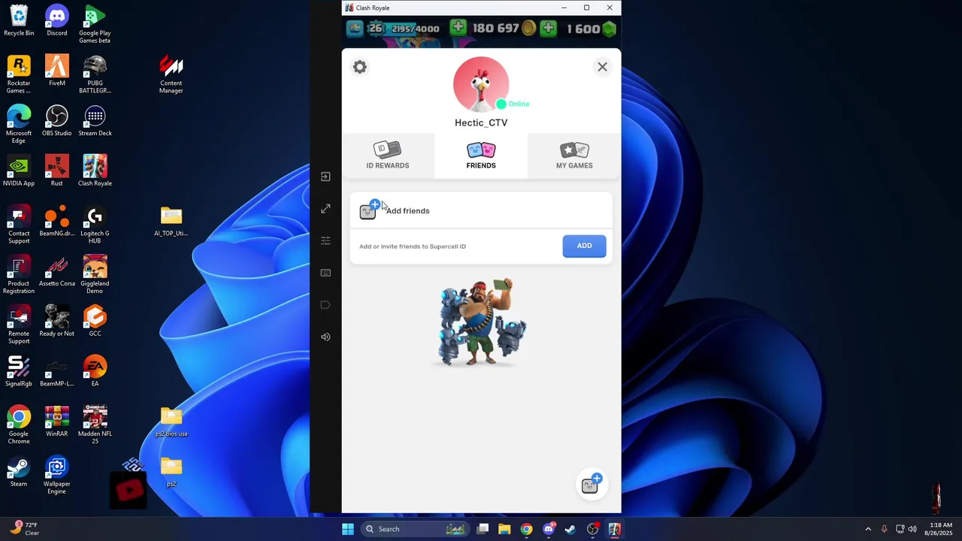
Task: Open Rust desktop shortcut
Action: click(57, 171)
